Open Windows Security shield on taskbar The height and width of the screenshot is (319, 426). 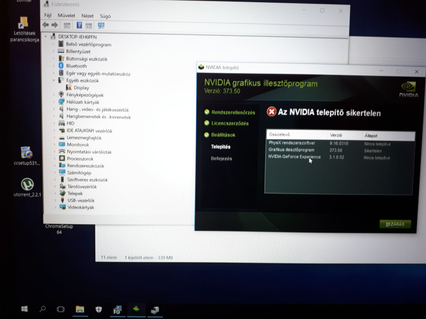pos(99,309)
